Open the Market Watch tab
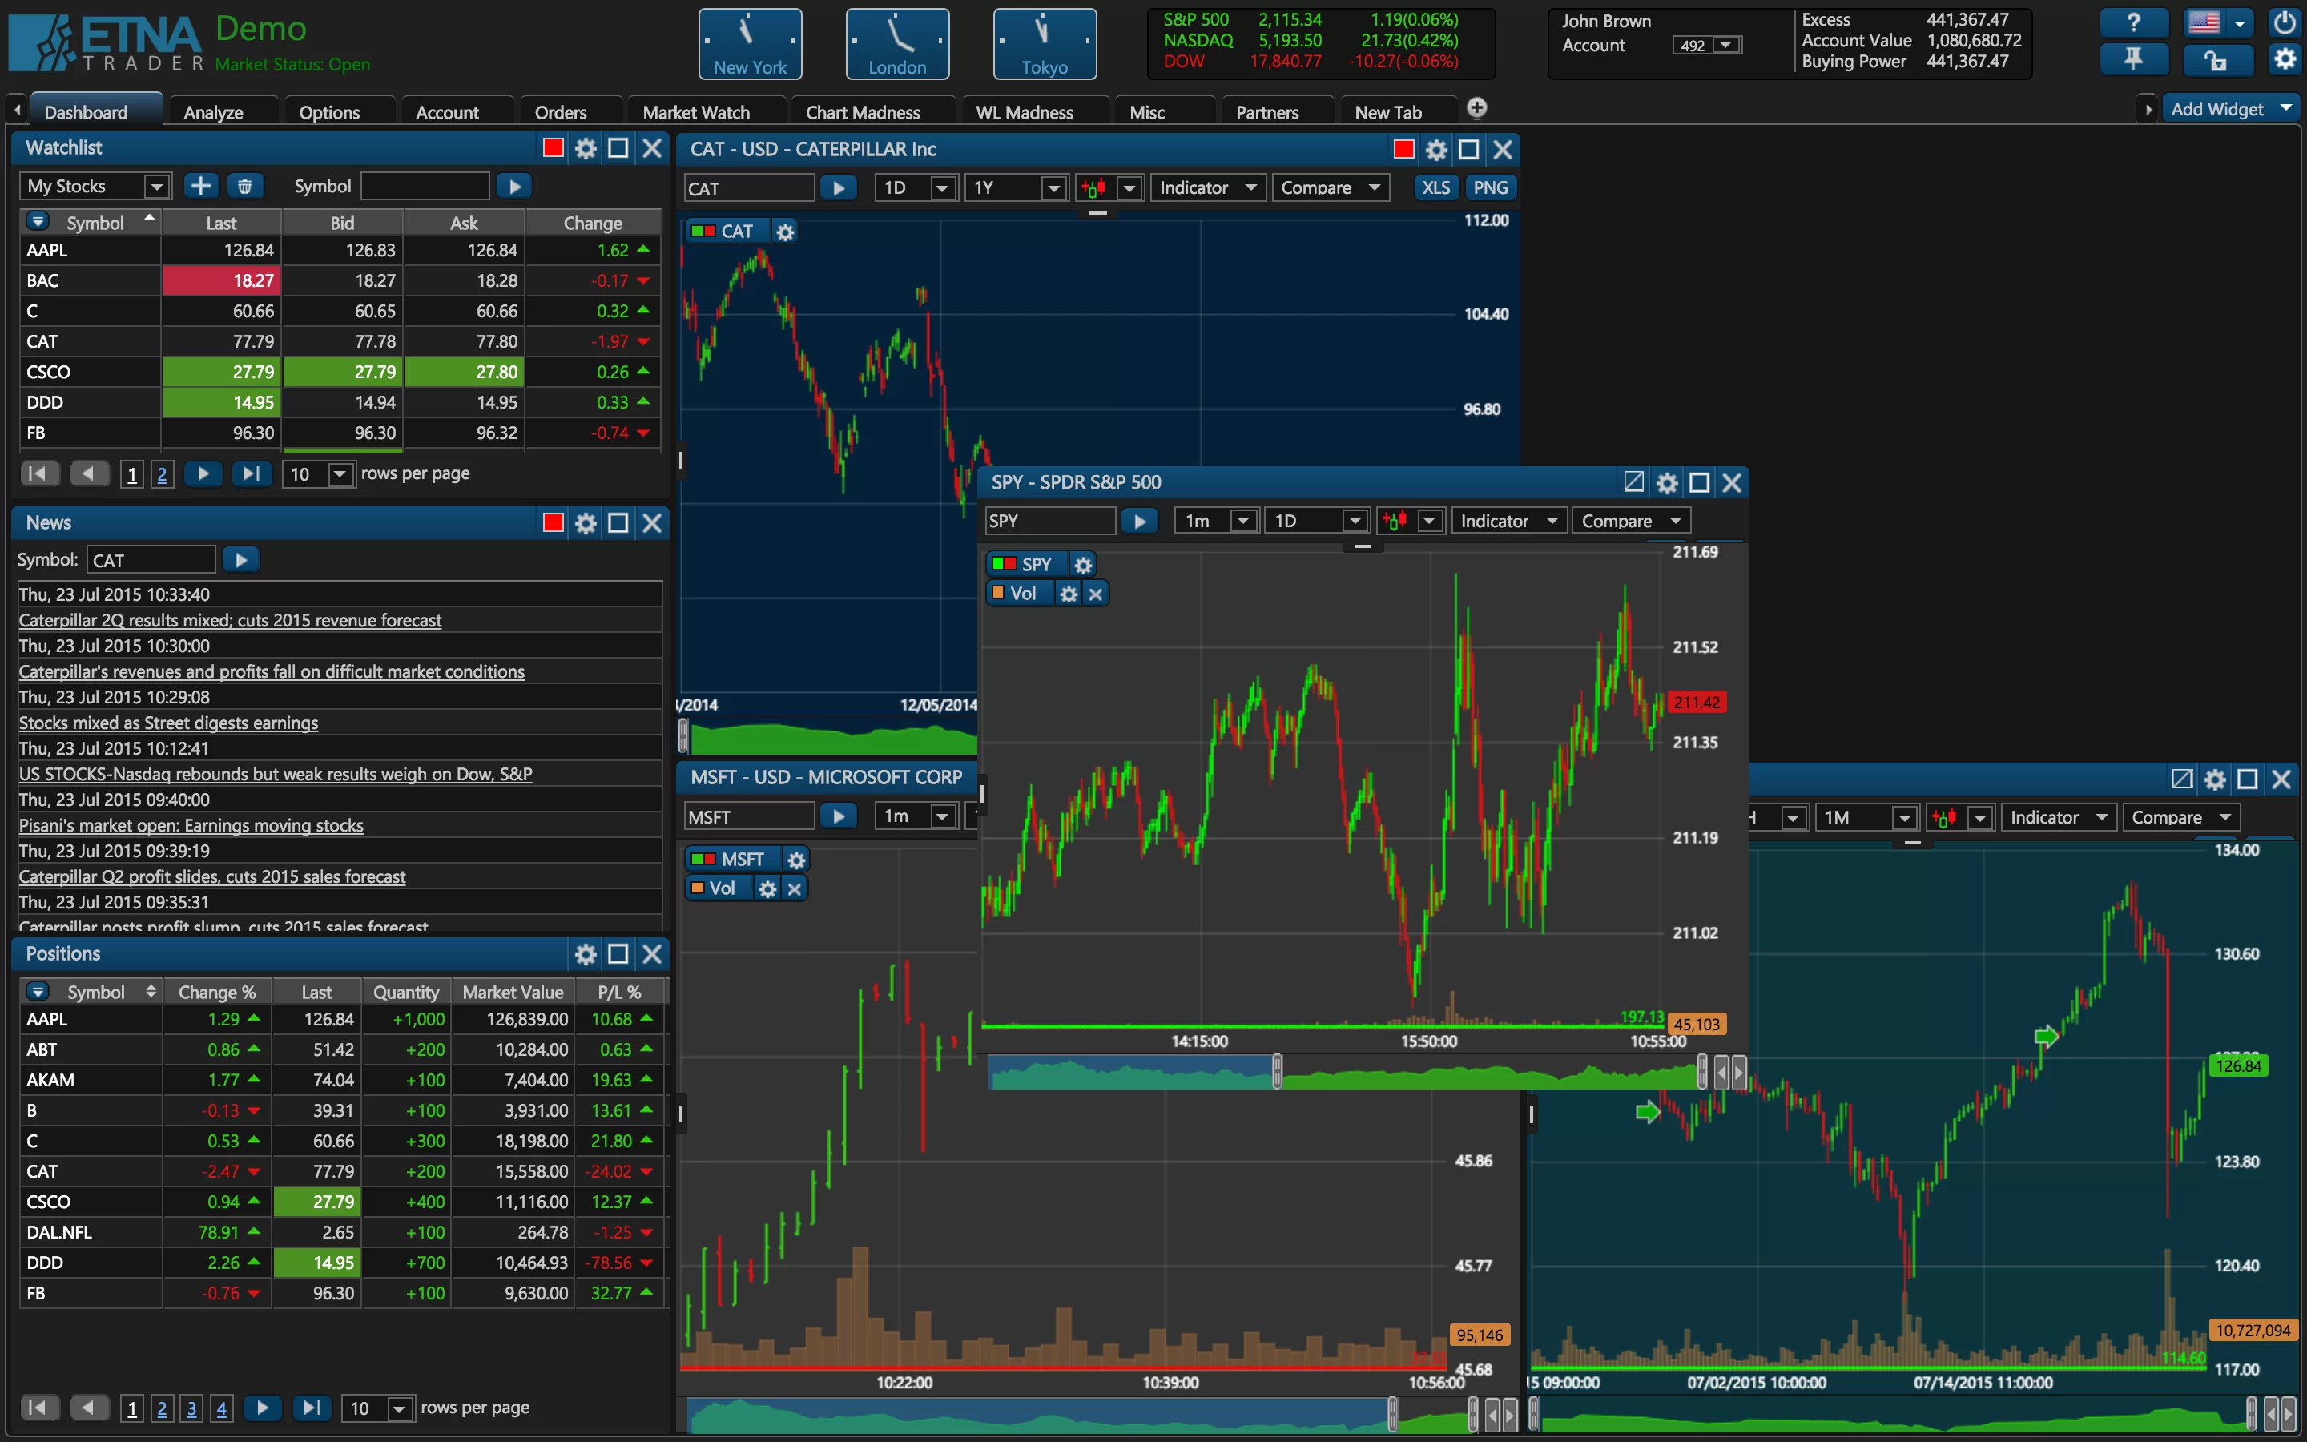 click(696, 110)
